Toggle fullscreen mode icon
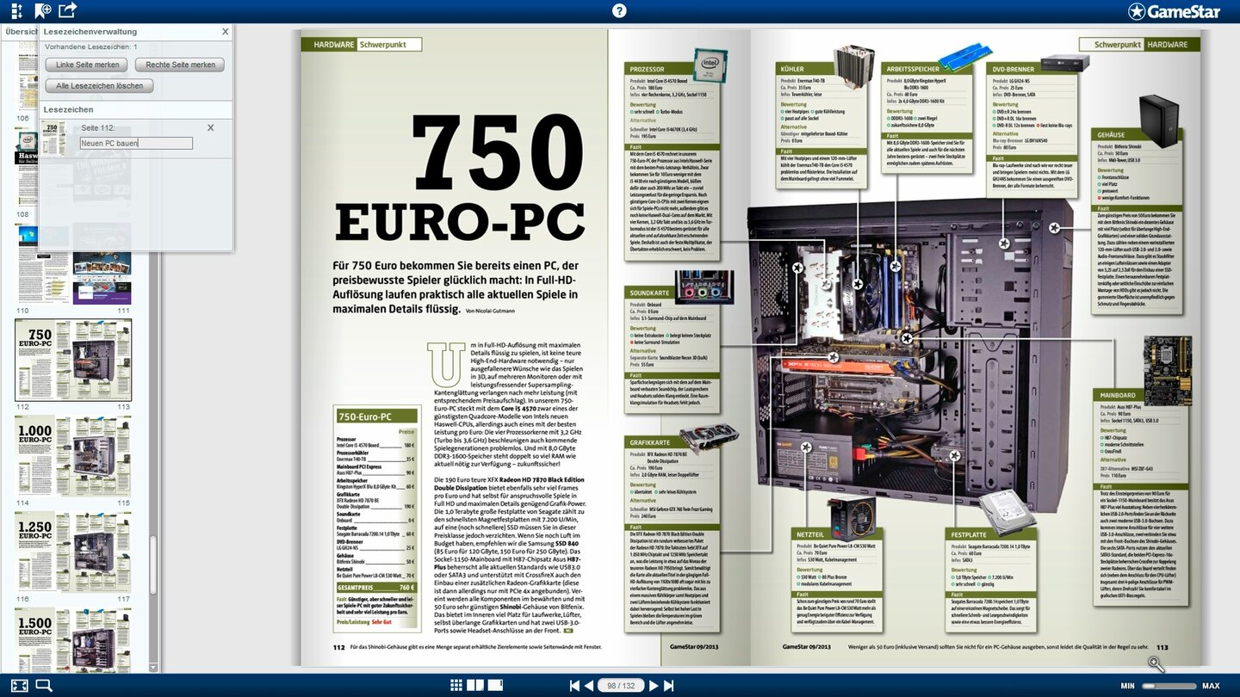1240x697 pixels. 19,685
